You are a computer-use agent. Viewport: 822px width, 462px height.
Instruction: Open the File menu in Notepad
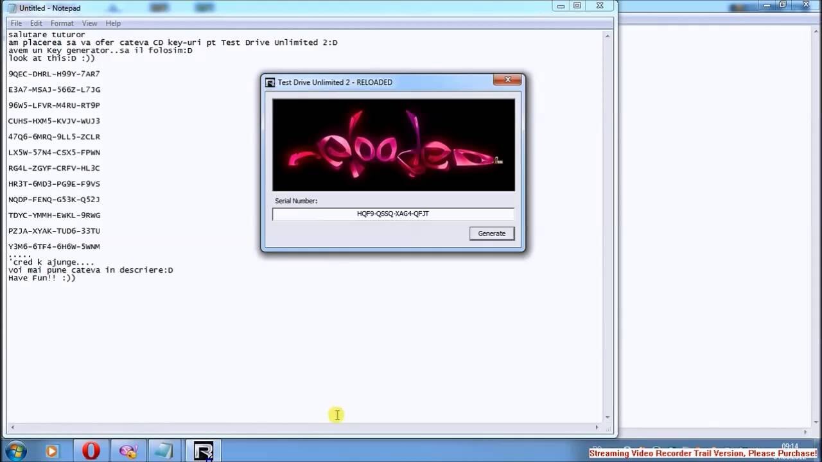(x=16, y=23)
